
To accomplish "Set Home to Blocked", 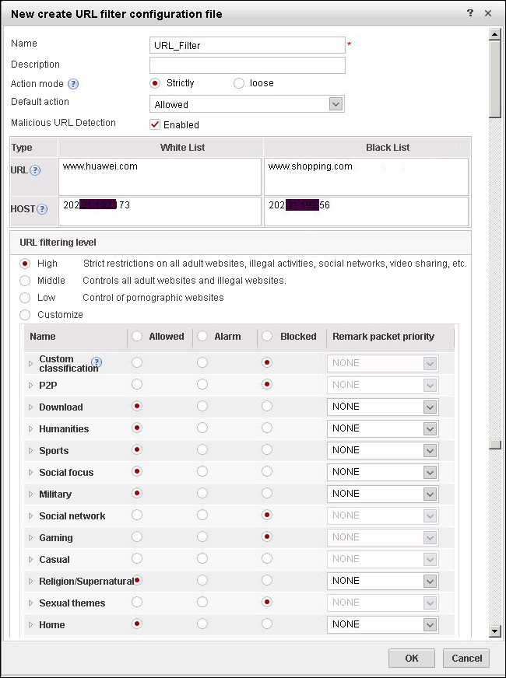I will point(267,624).
